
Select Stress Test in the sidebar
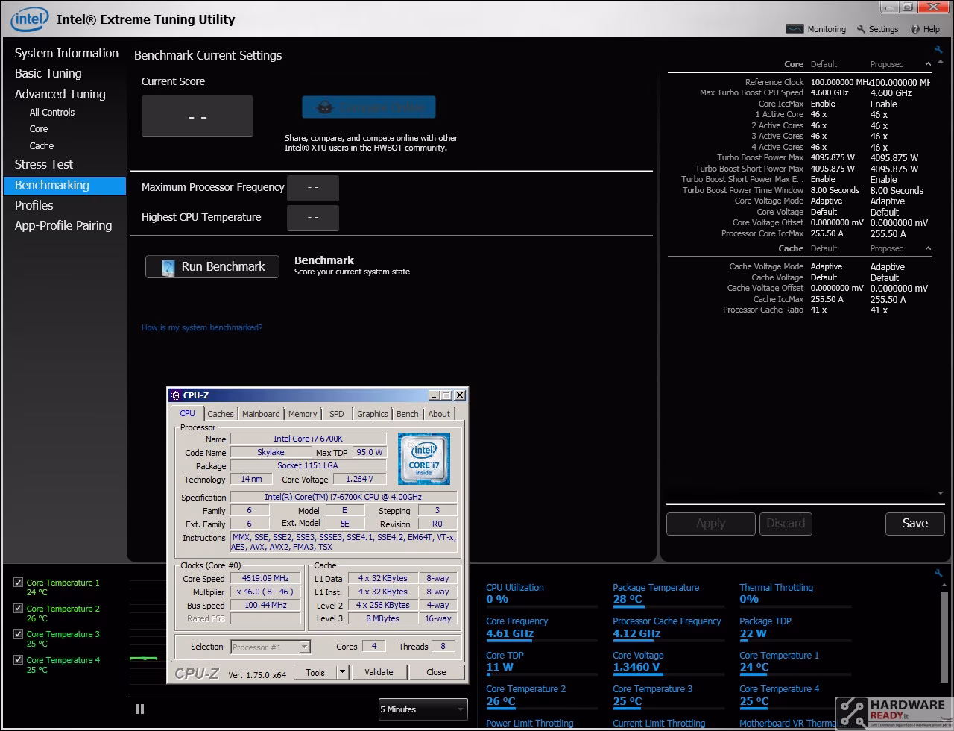point(44,164)
